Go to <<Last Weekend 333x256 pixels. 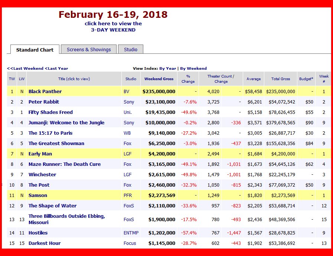tap(25, 68)
